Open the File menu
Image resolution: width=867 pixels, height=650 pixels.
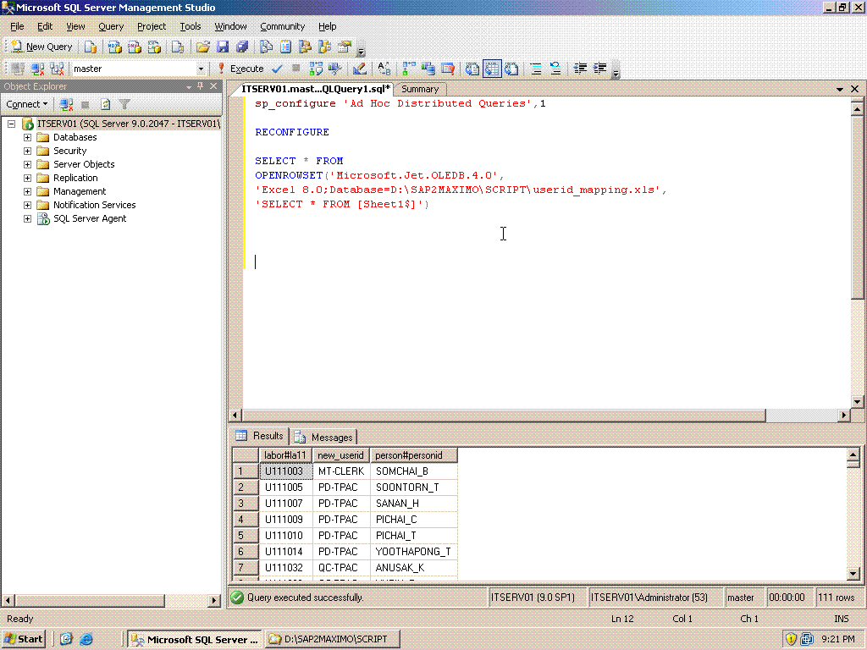coord(17,26)
